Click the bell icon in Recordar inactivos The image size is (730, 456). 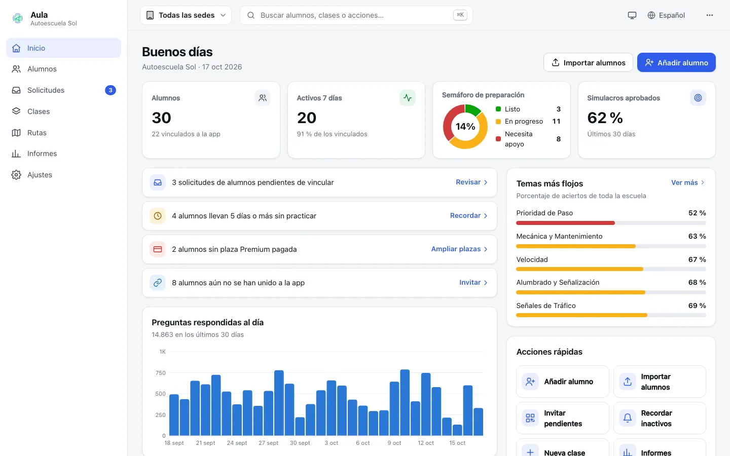[x=628, y=418]
